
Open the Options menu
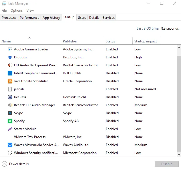click(x=17, y=11)
